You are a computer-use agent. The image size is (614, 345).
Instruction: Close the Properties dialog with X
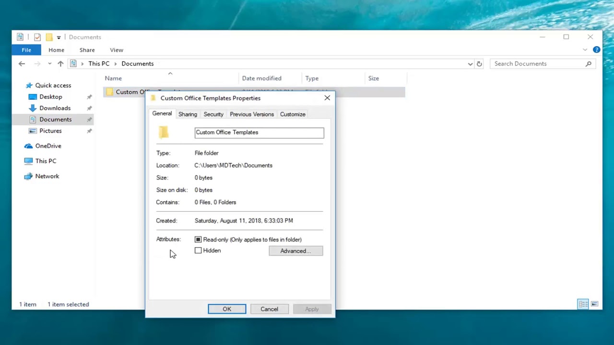[327, 98]
